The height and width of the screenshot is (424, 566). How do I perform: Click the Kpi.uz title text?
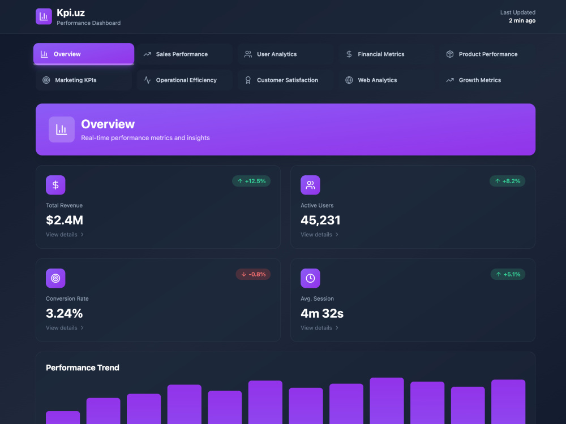tap(71, 12)
